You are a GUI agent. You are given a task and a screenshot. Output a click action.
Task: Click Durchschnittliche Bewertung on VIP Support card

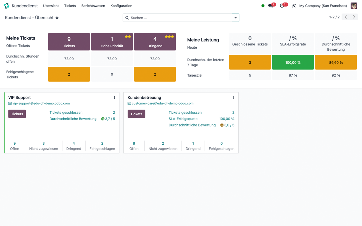tap(73, 119)
